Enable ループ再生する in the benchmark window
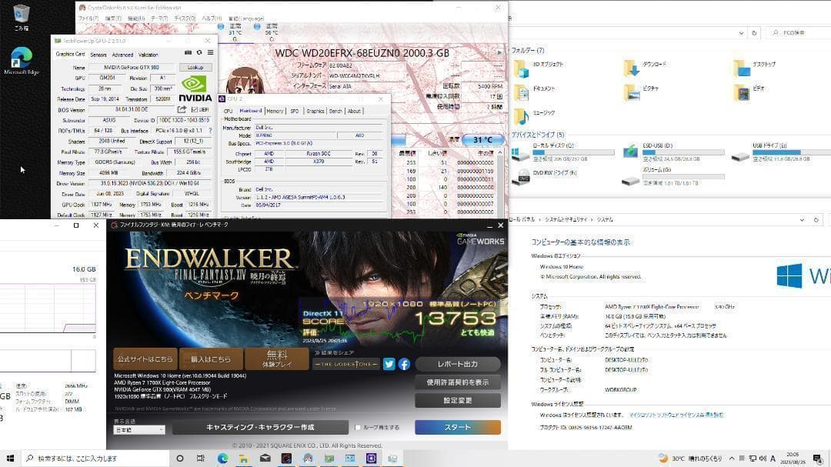Screen dimensions: 831x467 pyautogui.click(x=357, y=427)
